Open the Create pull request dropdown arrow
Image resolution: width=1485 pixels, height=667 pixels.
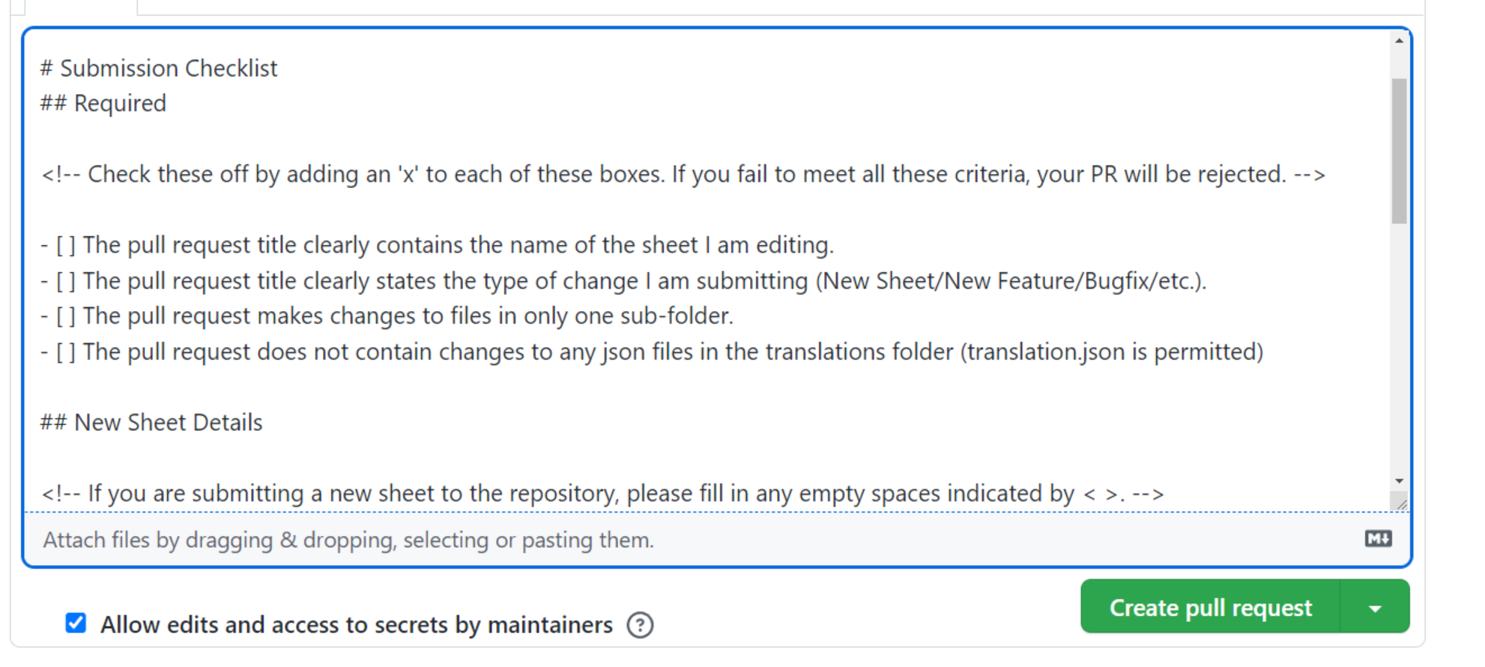[1374, 608]
